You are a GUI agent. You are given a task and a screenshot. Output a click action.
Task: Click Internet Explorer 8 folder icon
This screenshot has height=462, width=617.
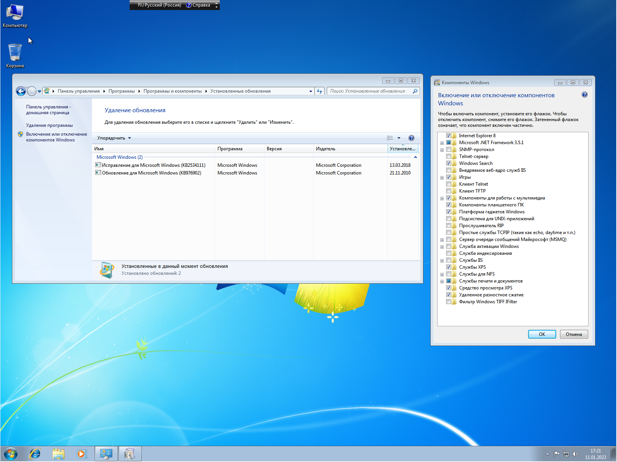pos(455,136)
